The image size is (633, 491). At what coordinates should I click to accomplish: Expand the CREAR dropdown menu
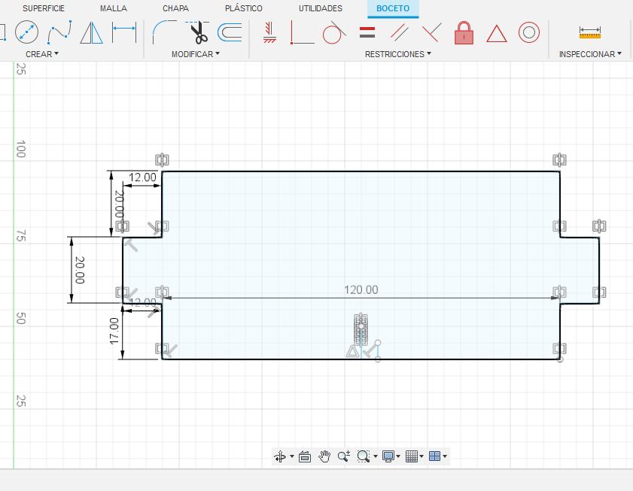coord(42,54)
